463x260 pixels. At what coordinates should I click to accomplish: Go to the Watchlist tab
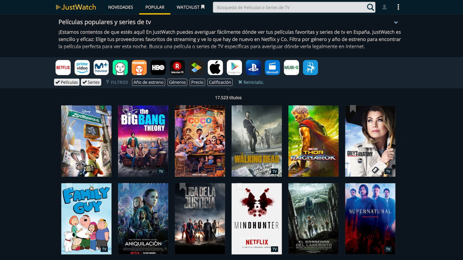click(x=191, y=7)
